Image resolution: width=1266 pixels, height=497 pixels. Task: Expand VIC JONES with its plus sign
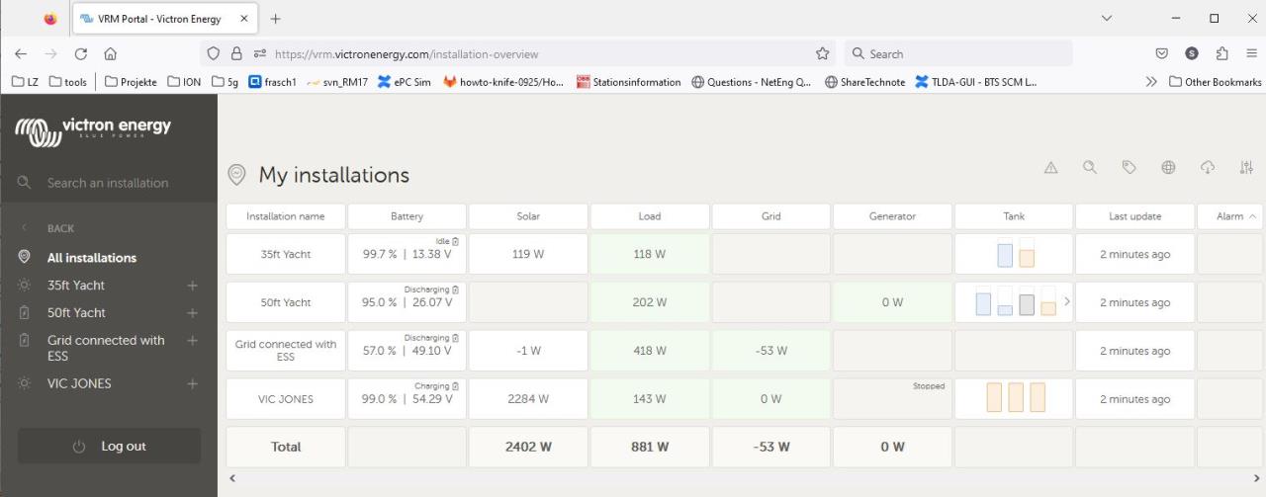(x=193, y=383)
